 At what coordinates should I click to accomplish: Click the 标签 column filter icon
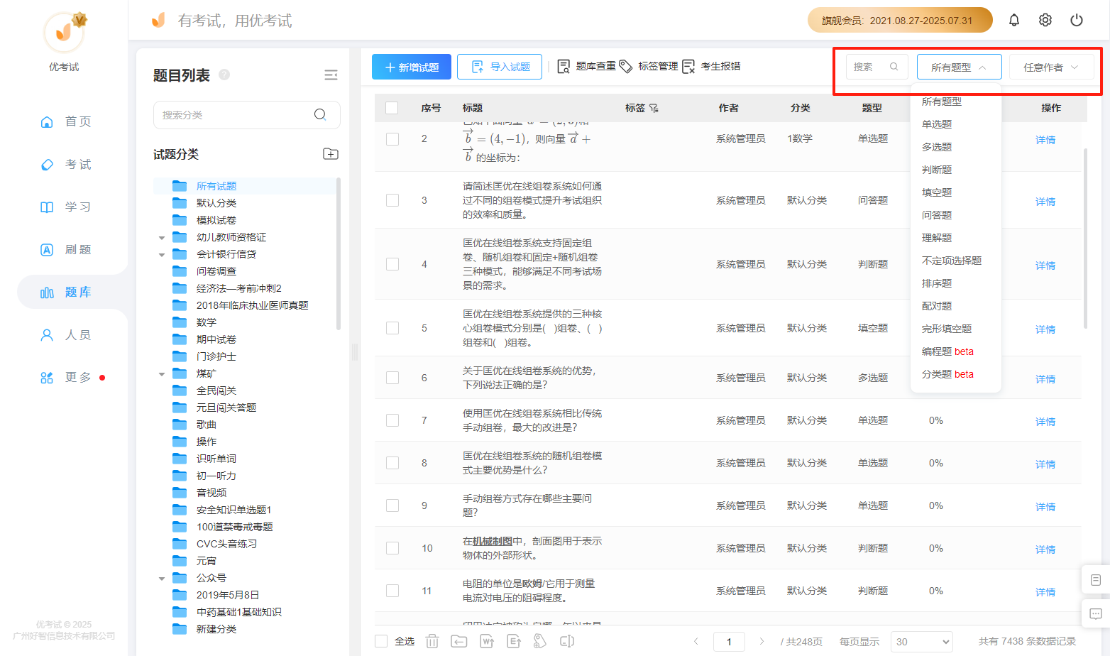654,108
